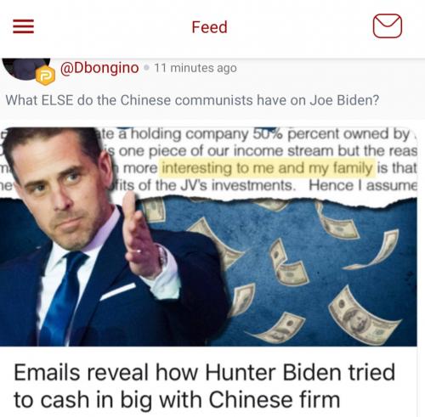This screenshot has width=425, height=417.
Task: Open the messages envelope icon
Action: (388, 26)
